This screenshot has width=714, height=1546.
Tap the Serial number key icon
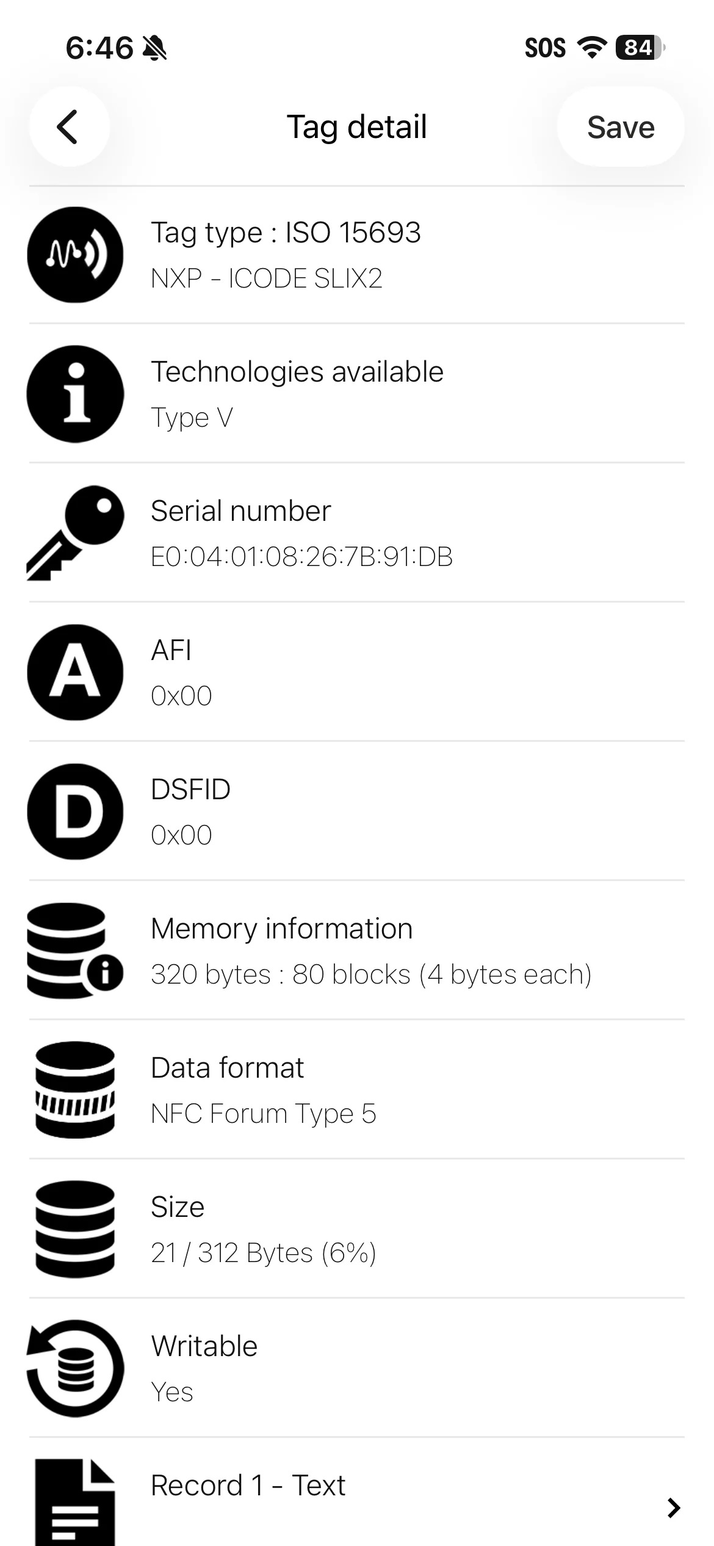[75, 533]
